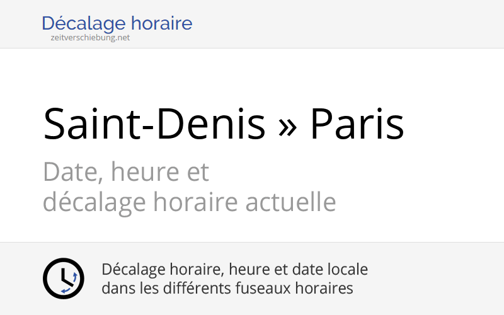Select "Paris" in the main heading
Viewport: 504px width, 315px height.
coord(357,123)
